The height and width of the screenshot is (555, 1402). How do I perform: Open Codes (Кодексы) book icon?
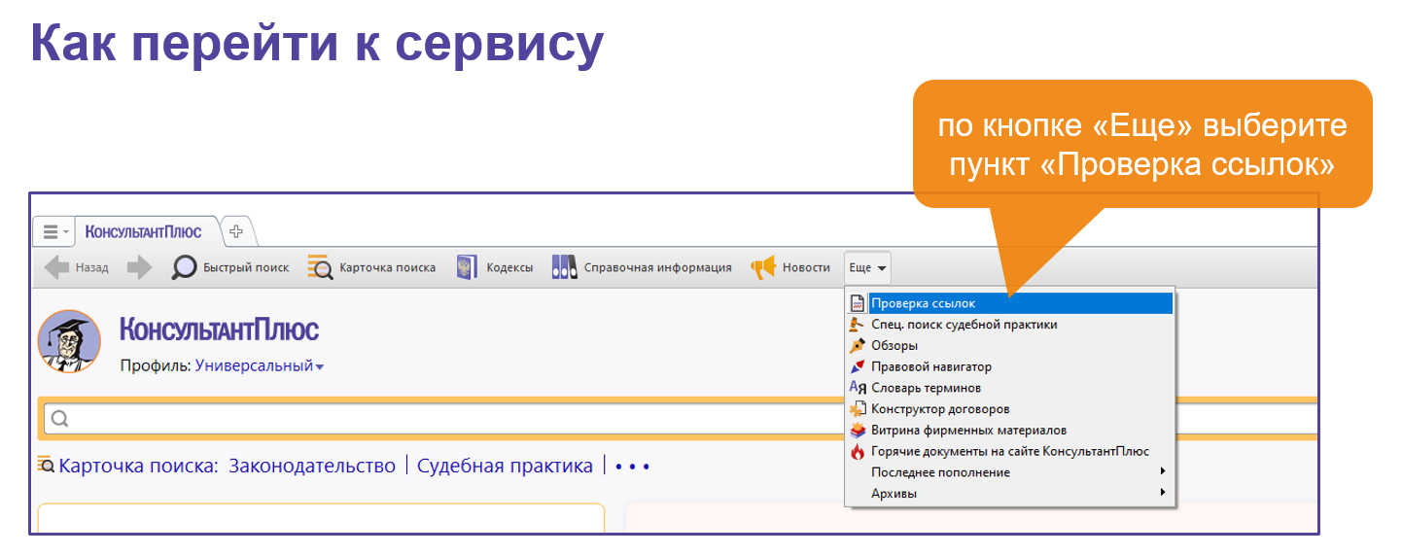[467, 267]
